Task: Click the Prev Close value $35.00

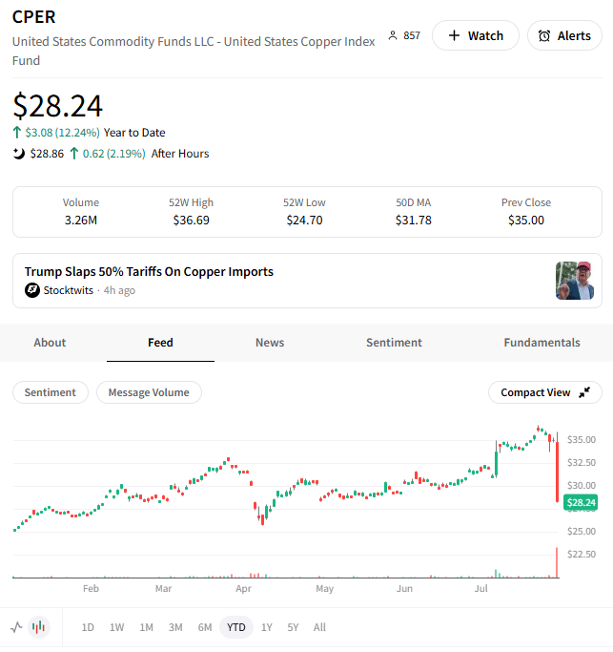Action: (x=526, y=220)
